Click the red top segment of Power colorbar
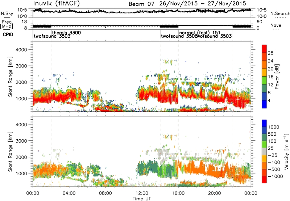The width and height of the screenshot is (290, 201). tap(264, 49)
